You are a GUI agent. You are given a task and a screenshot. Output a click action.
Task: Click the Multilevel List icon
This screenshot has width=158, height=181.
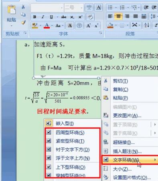(134, 8)
